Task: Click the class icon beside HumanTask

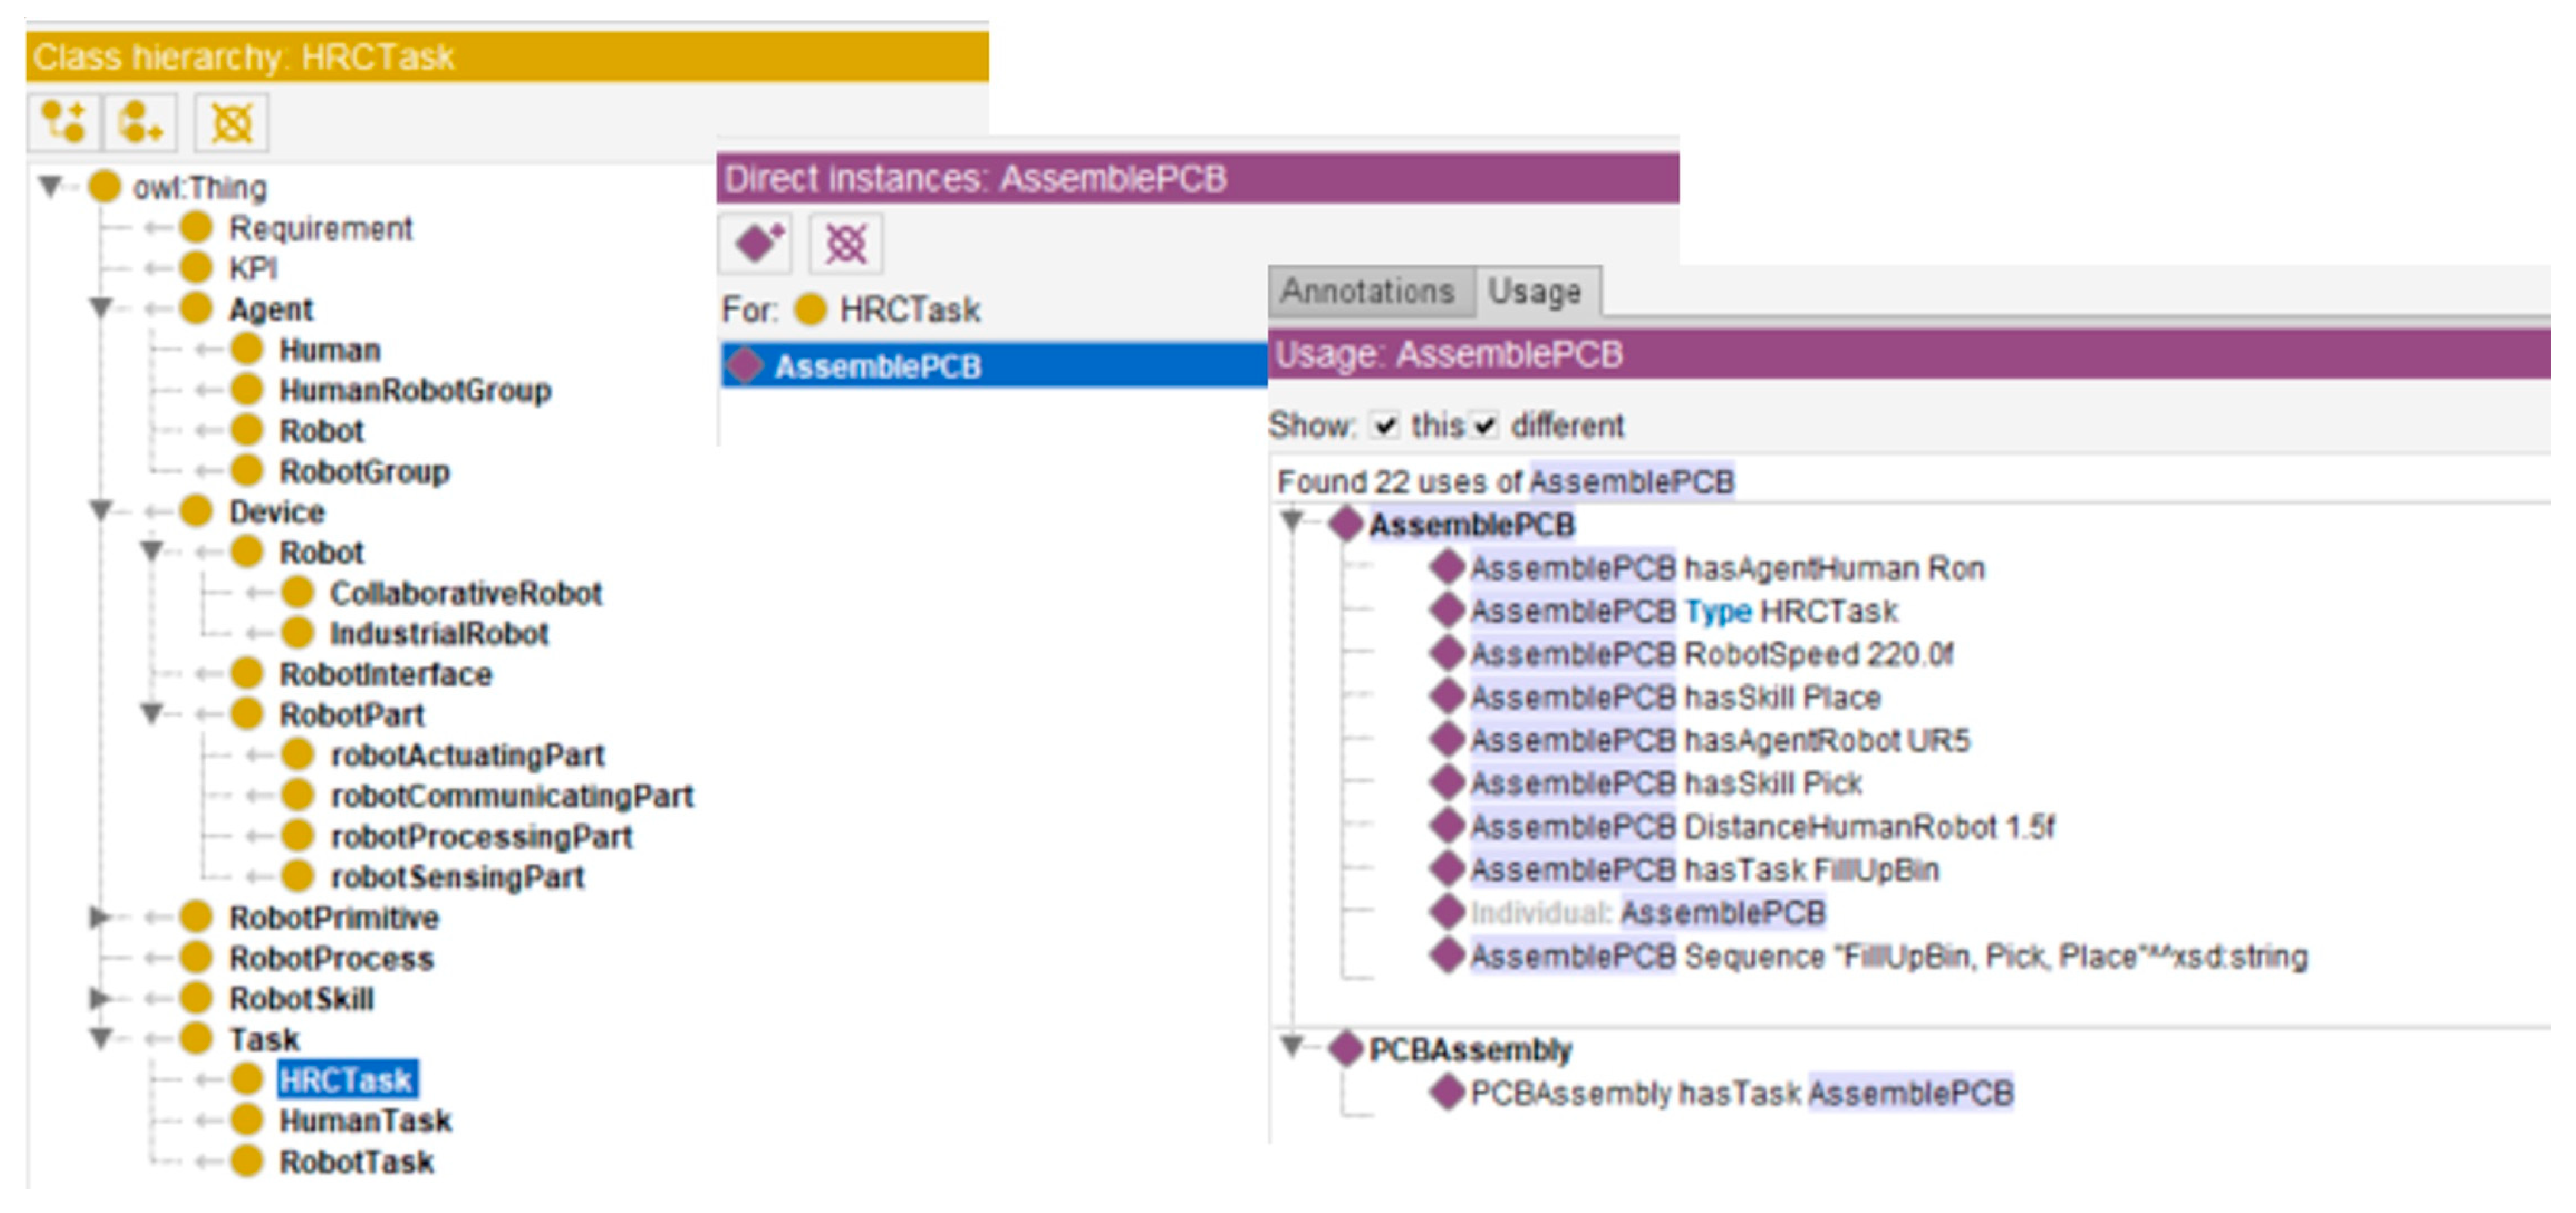Action: click(x=247, y=1120)
